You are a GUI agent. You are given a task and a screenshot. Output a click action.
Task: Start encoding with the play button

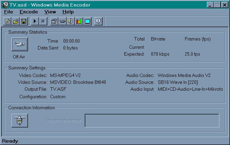click(x=35, y=21)
